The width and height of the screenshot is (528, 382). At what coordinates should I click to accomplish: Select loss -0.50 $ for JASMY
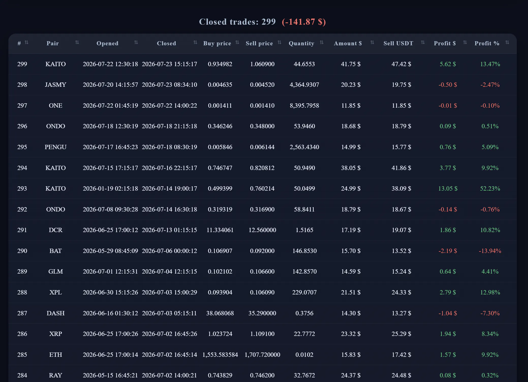click(448, 85)
